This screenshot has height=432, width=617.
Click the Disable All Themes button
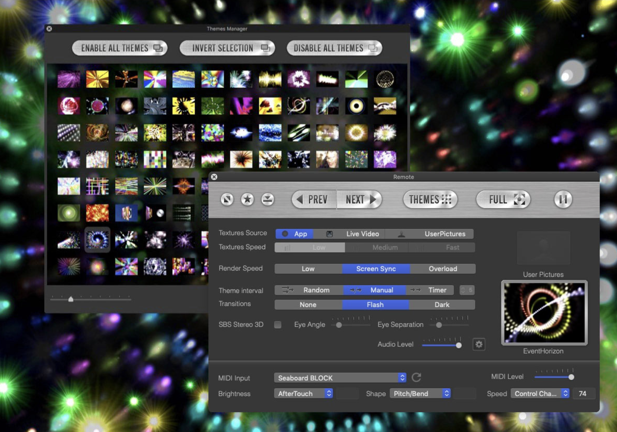(x=334, y=48)
